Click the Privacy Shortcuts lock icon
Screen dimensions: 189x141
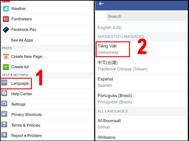coord(4,114)
